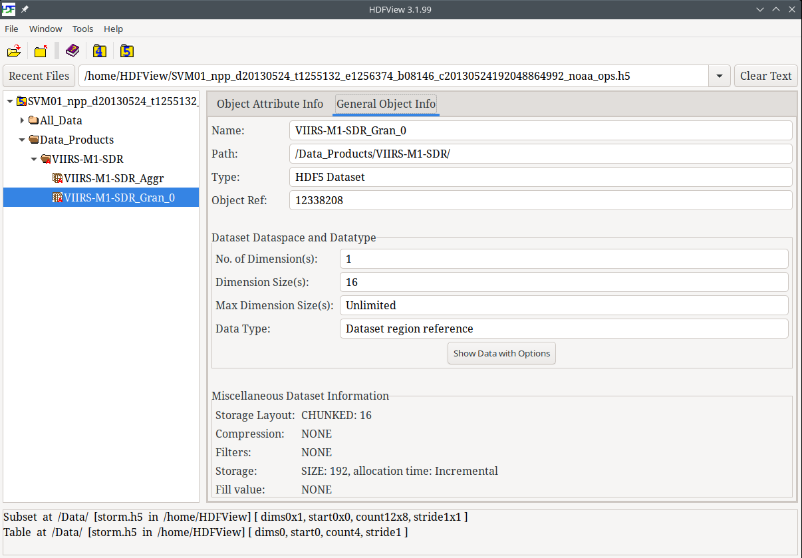802x558 pixels.
Task: Click the HDF5 library version icon
Action: point(127,51)
